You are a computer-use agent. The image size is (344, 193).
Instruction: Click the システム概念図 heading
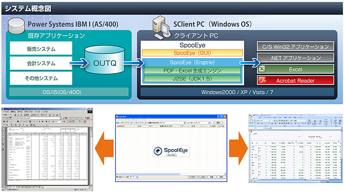tap(28, 9)
